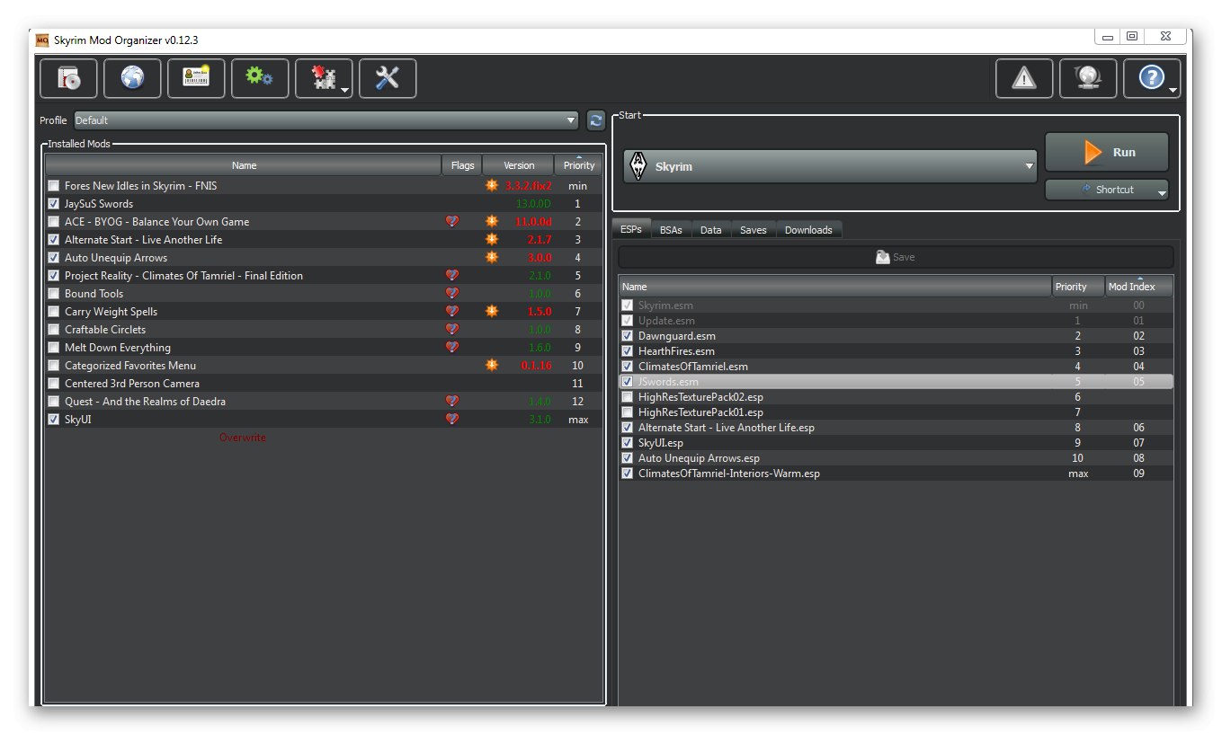Click the blue refresh icon beside Profile
The image size is (1222, 735).
click(x=595, y=120)
